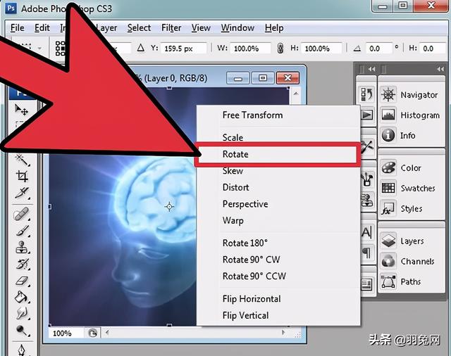Choose Flip Vertical
This screenshot has height=356, width=451.
[x=278, y=315]
